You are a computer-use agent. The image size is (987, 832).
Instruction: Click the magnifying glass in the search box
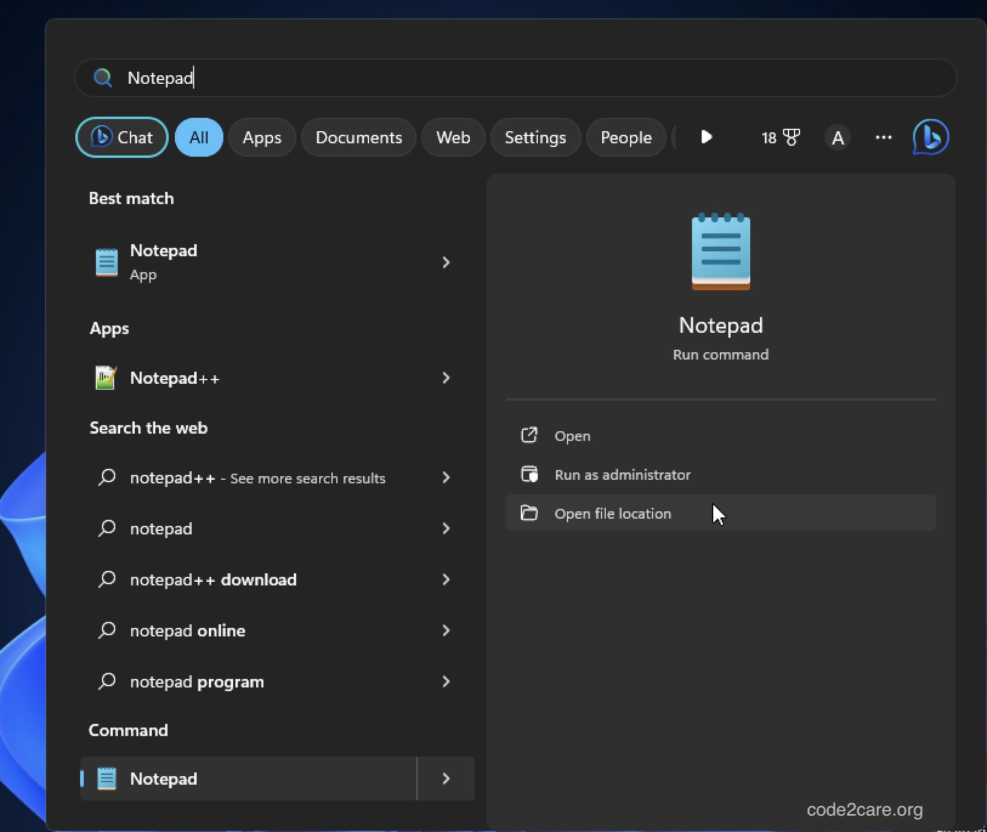(103, 78)
